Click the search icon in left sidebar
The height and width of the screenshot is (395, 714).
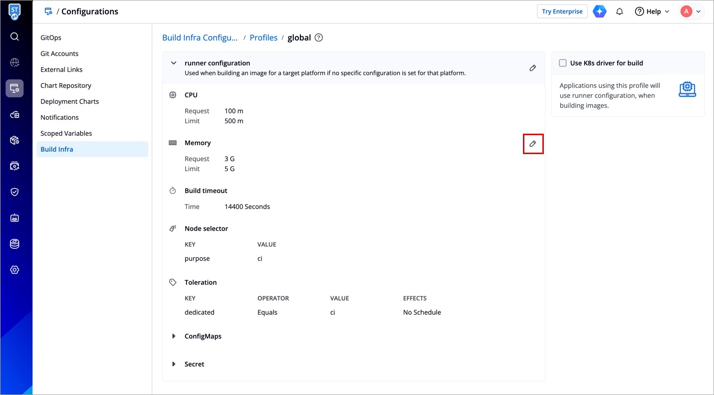click(14, 36)
